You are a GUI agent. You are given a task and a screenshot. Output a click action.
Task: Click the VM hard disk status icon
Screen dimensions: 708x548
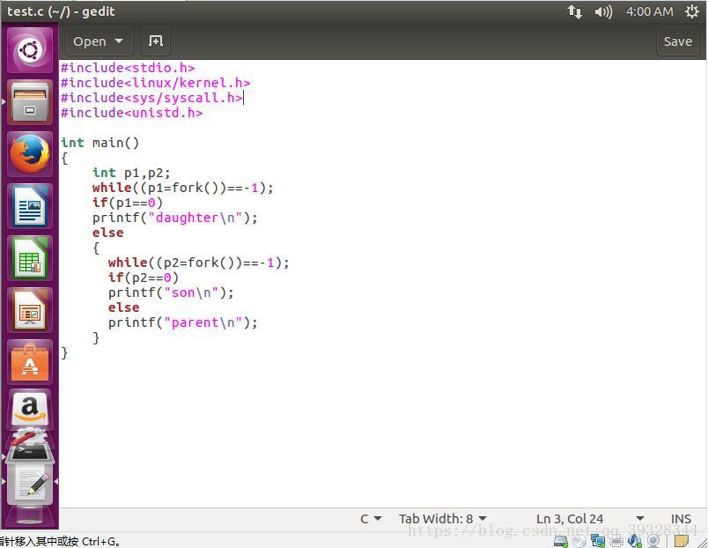560,541
